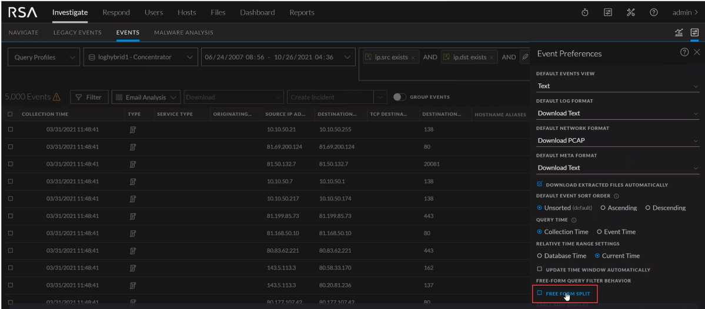Click the stopwatch jobs icon in top bar
Viewport: 705px width, 309px height.
pos(585,12)
